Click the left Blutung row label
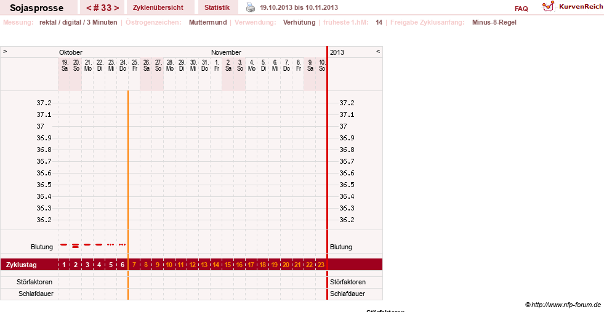 tap(42, 247)
